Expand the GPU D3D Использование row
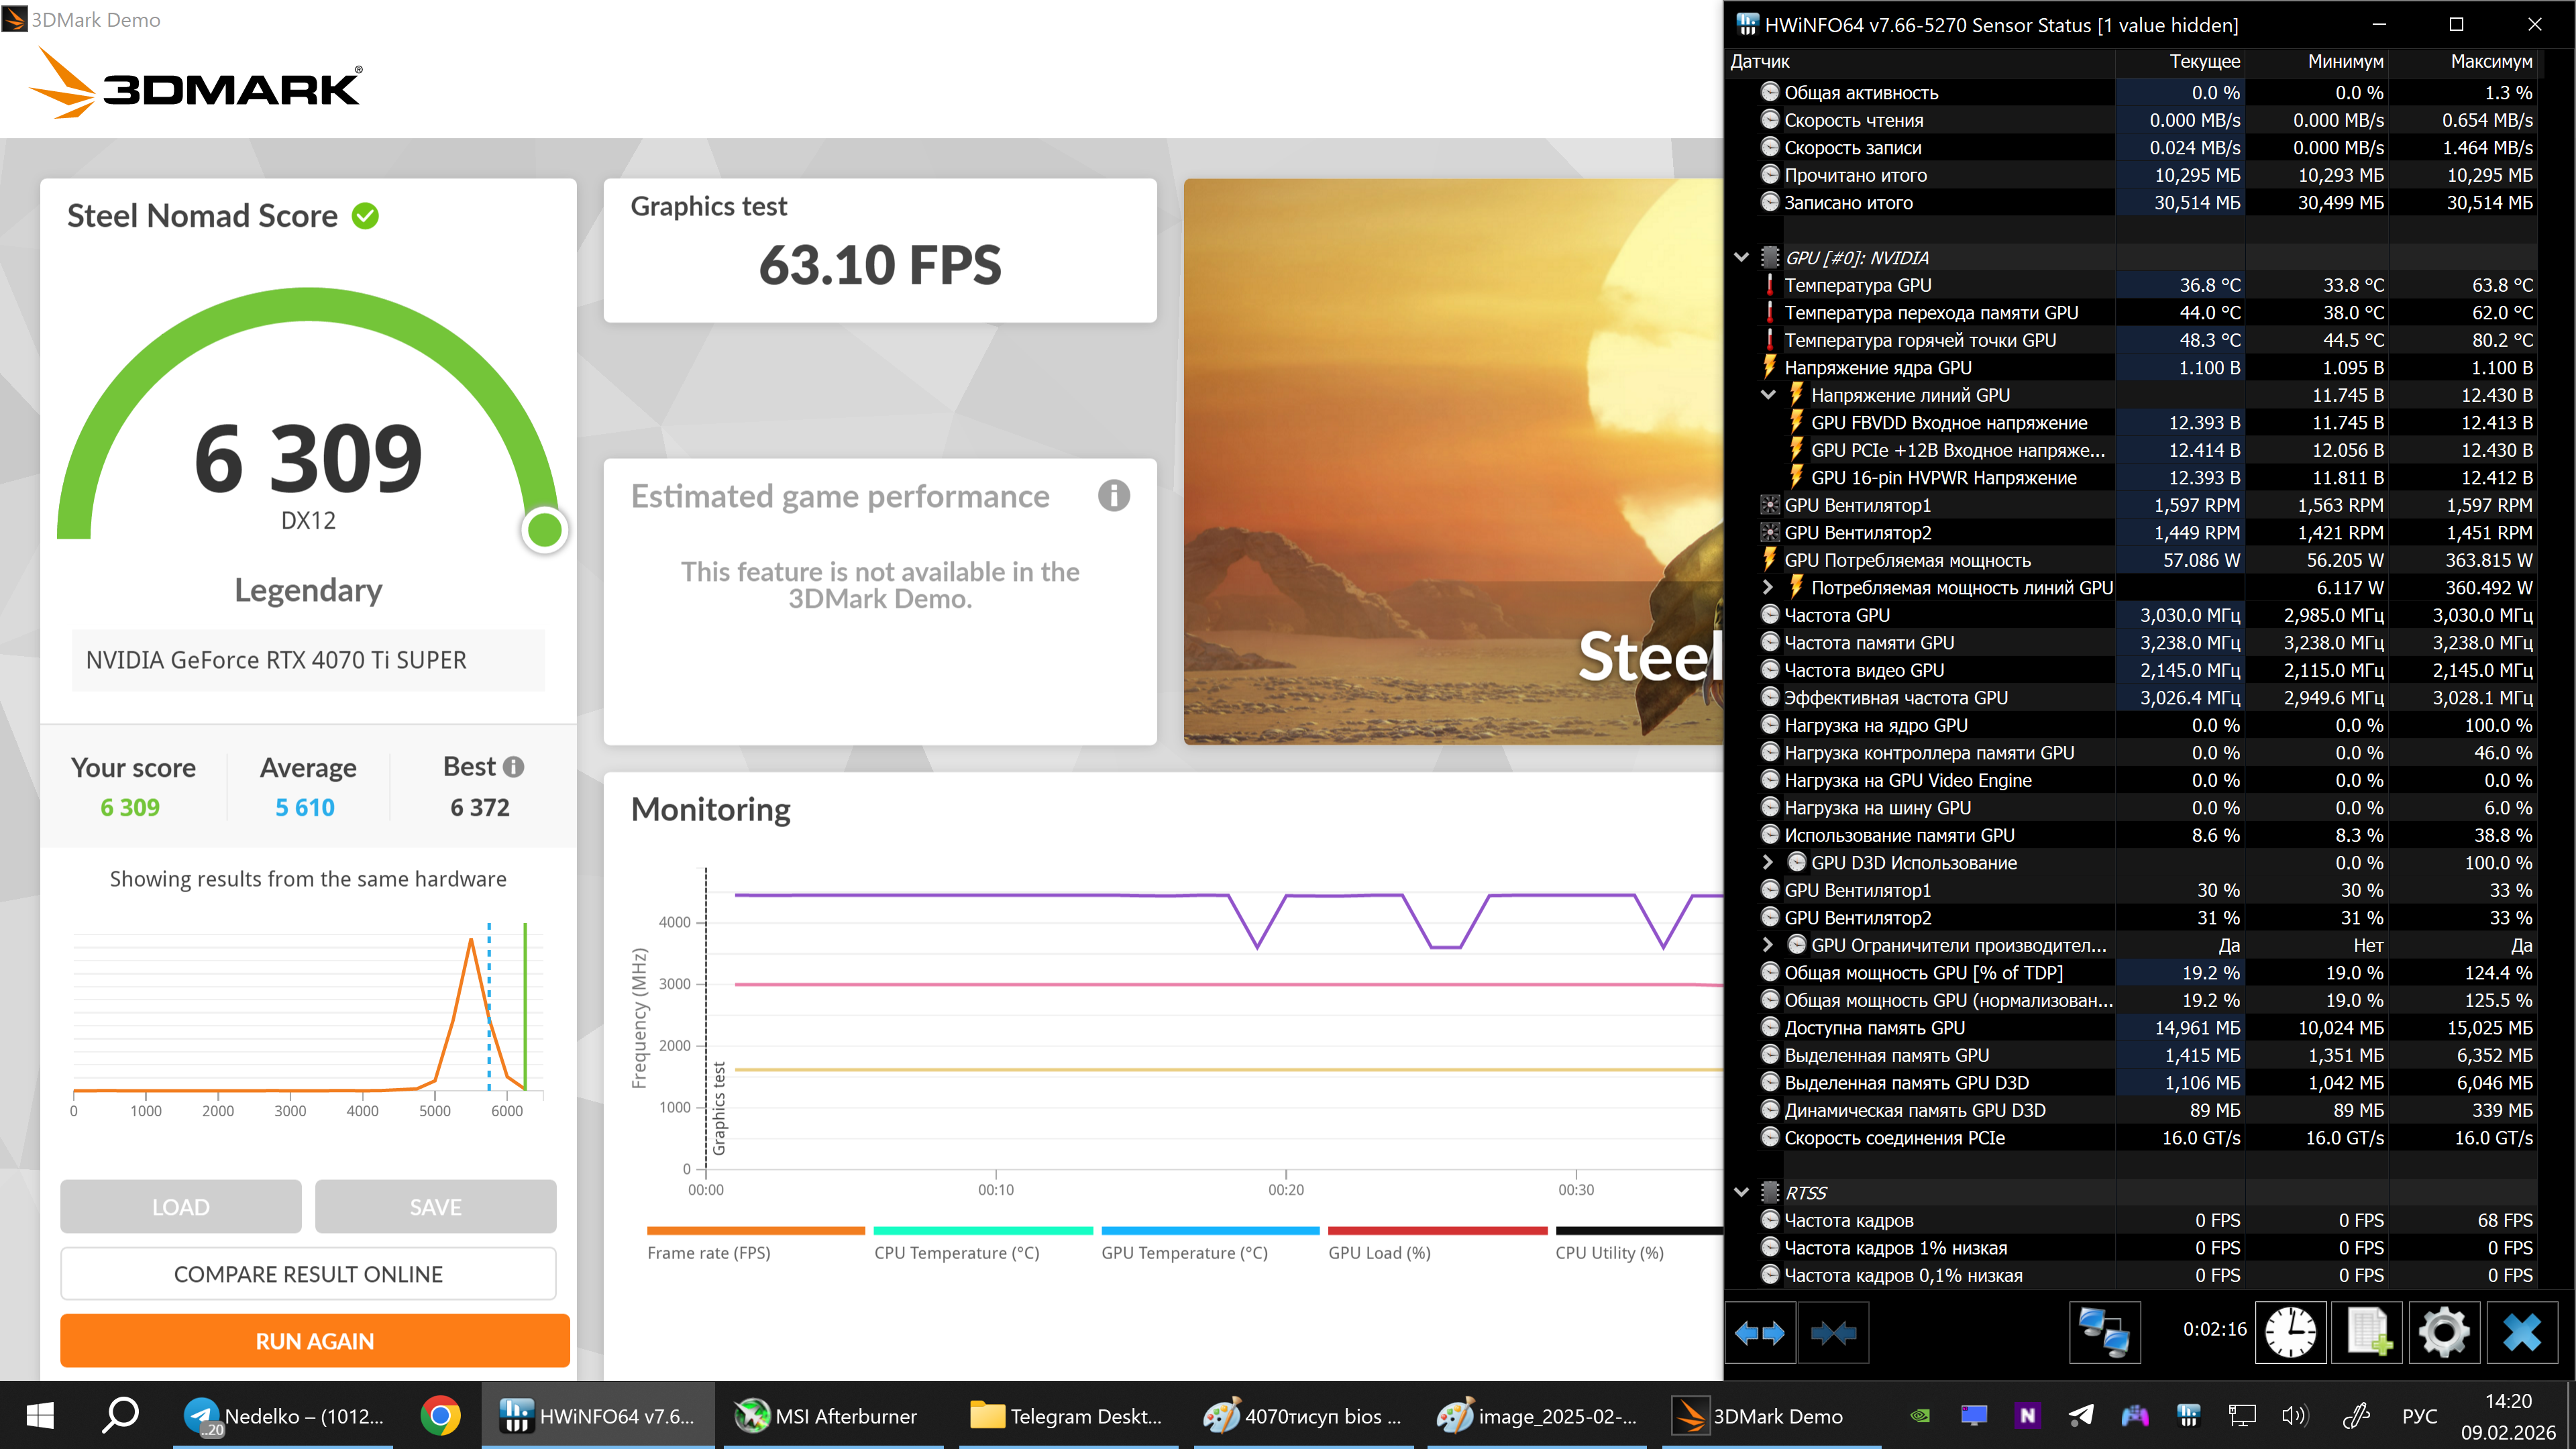Viewport: 2576px width, 1449px height. tap(1768, 863)
